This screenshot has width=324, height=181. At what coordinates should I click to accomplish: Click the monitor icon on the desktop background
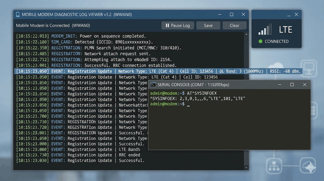point(309,68)
